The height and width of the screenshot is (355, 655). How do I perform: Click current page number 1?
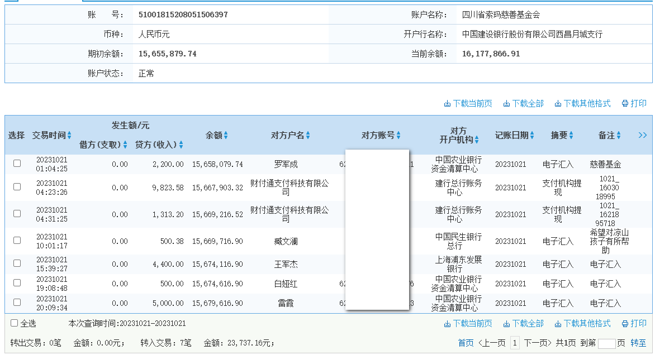[x=515, y=343]
